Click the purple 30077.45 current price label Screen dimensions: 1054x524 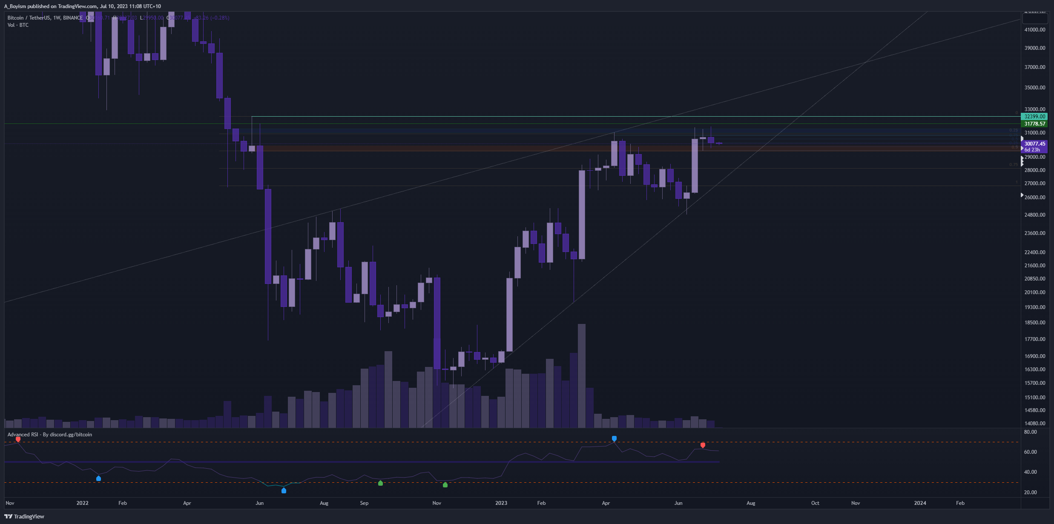coord(1034,144)
